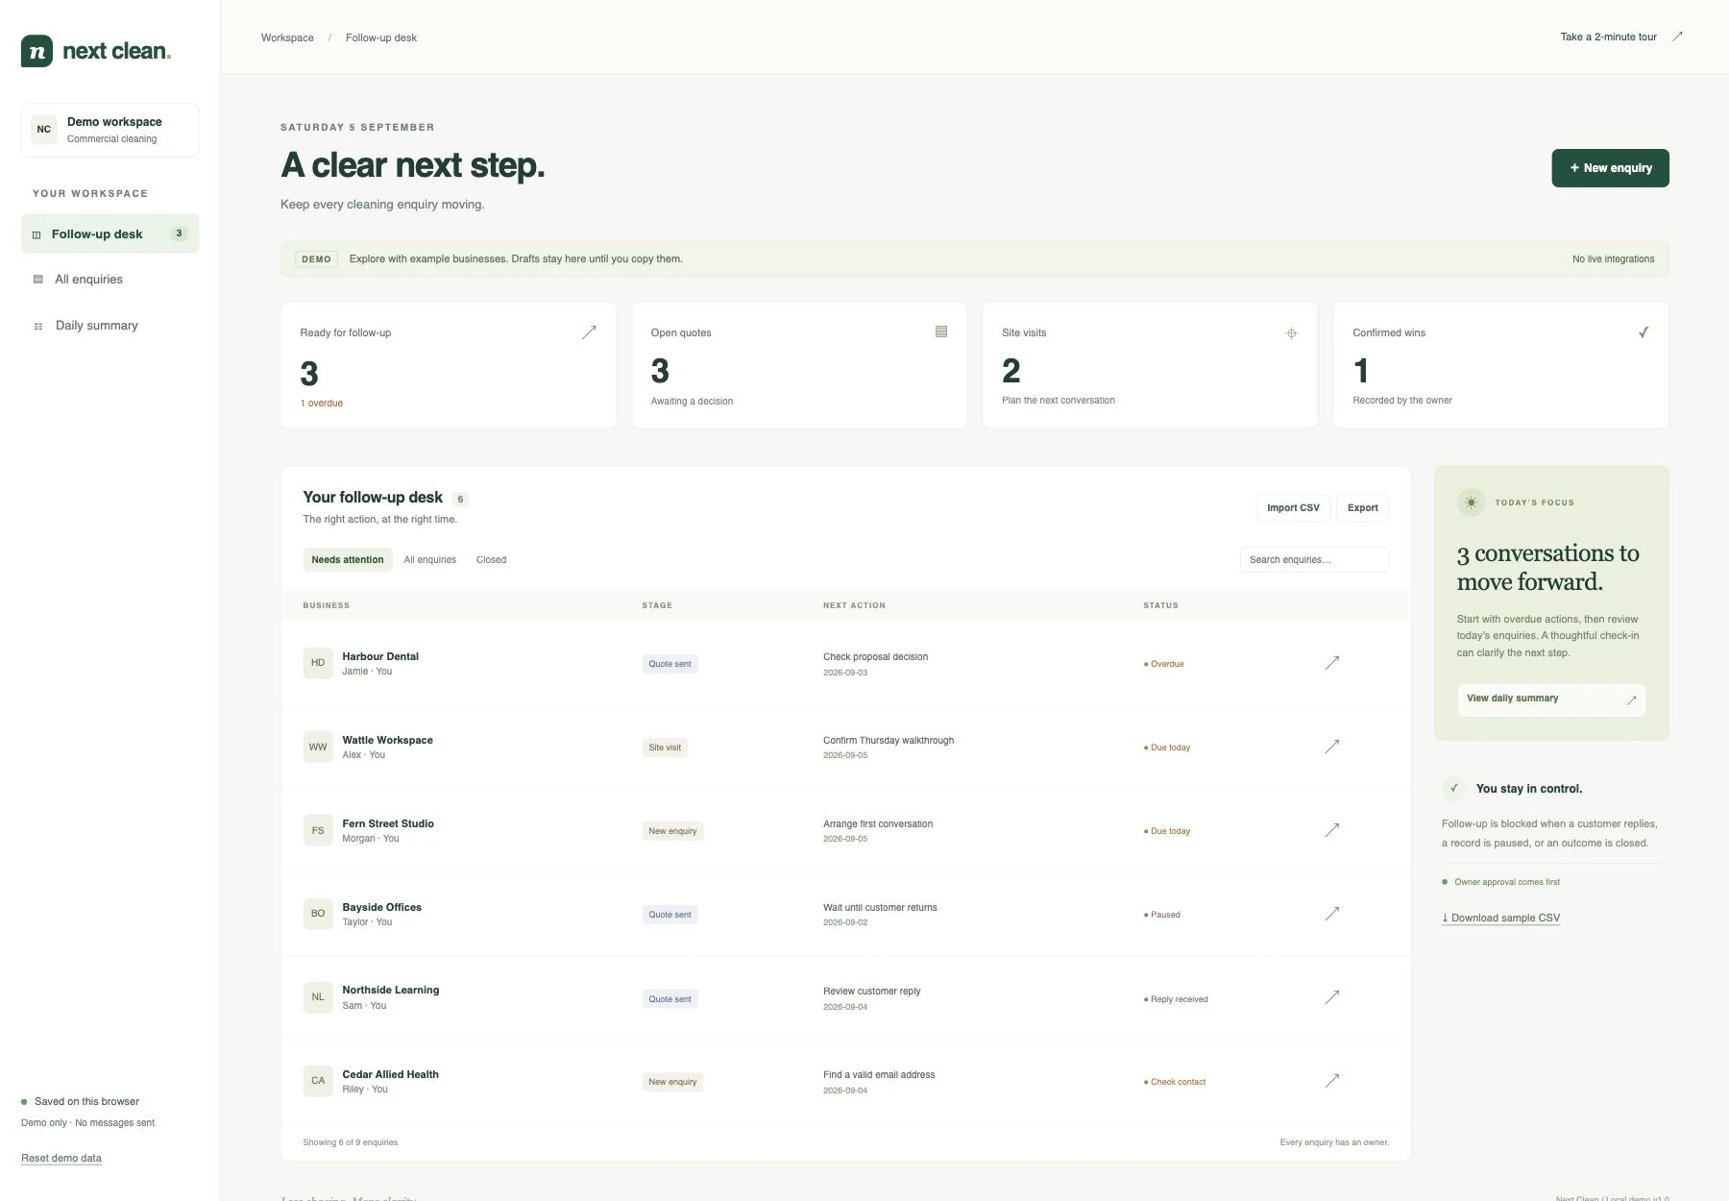This screenshot has height=1201, width=1729.
Task: Click the Quote sent badge for Harbour Dental
Action: click(x=670, y=664)
